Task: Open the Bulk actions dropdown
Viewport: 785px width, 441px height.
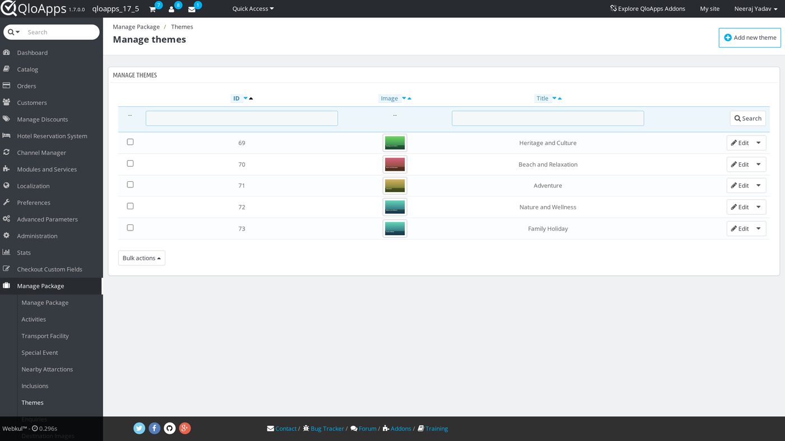Action: click(x=142, y=258)
